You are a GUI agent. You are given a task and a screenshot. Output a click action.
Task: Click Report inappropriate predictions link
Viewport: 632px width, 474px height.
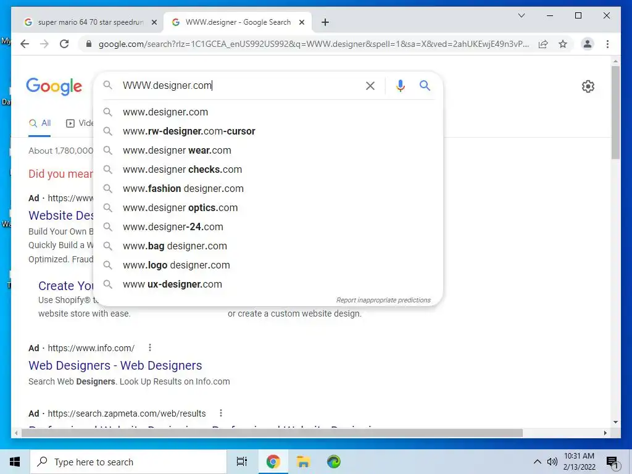click(383, 301)
